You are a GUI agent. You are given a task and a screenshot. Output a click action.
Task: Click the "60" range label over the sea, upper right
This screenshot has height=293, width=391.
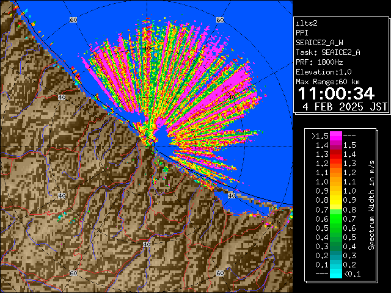[220, 20]
